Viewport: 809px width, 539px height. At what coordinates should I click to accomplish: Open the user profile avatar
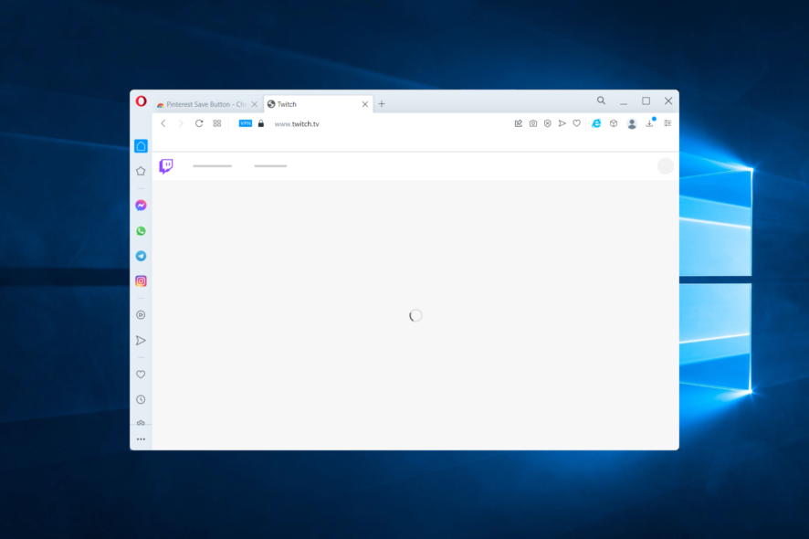pos(632,124)
